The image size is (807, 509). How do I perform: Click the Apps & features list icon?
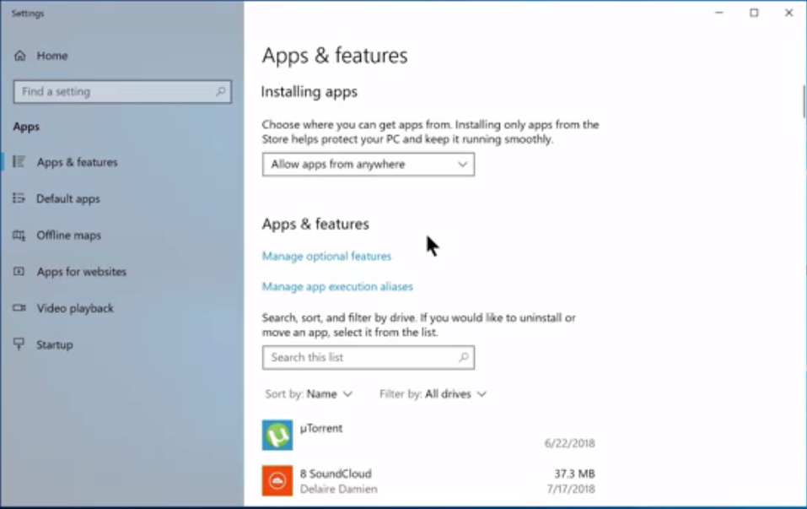[x=19, y=162]
